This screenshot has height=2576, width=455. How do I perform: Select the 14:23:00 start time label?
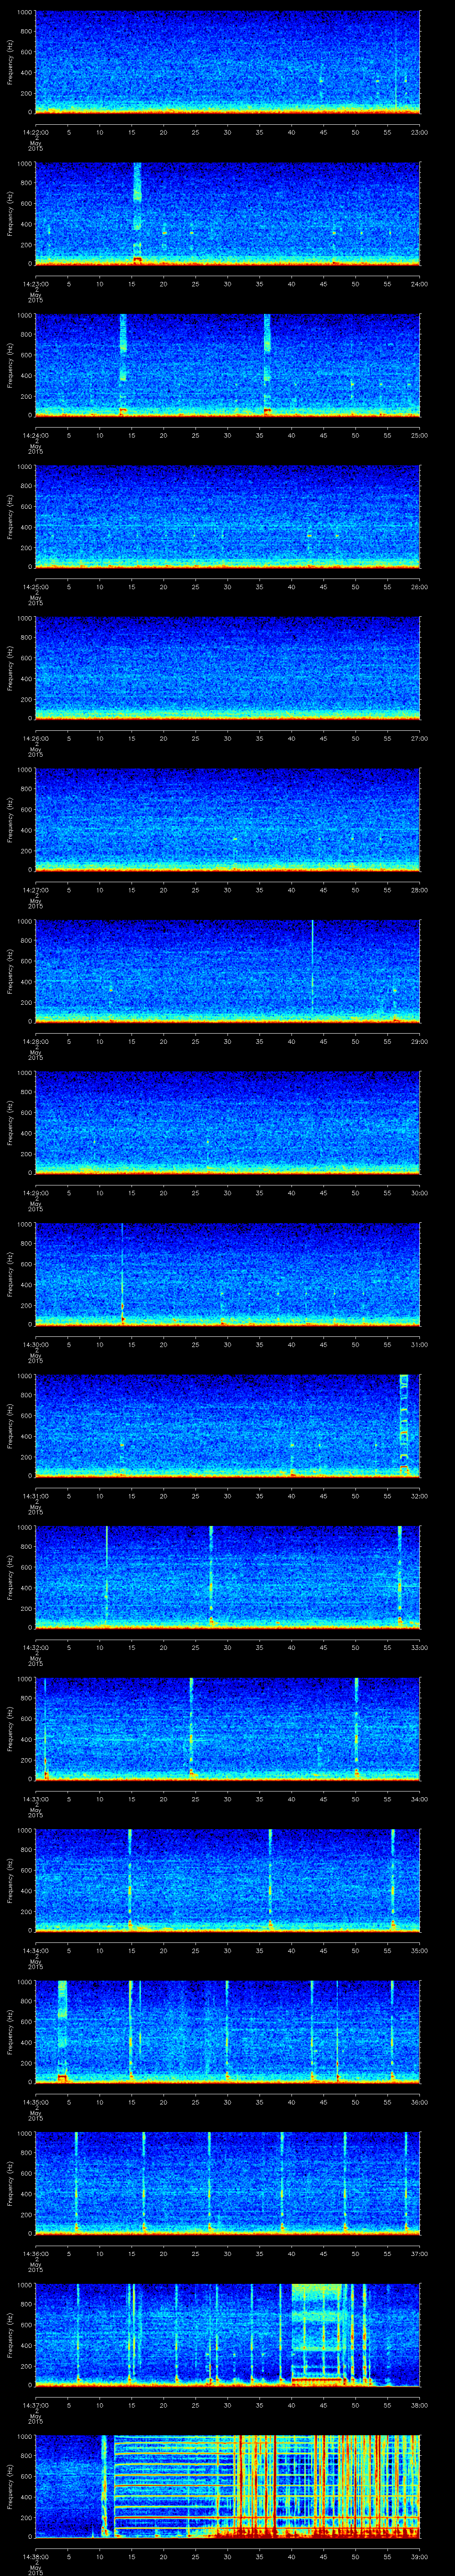coord(35,284)
